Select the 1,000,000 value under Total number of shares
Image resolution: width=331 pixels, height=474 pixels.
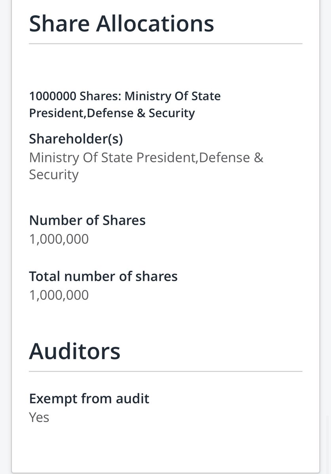point(59,295)
